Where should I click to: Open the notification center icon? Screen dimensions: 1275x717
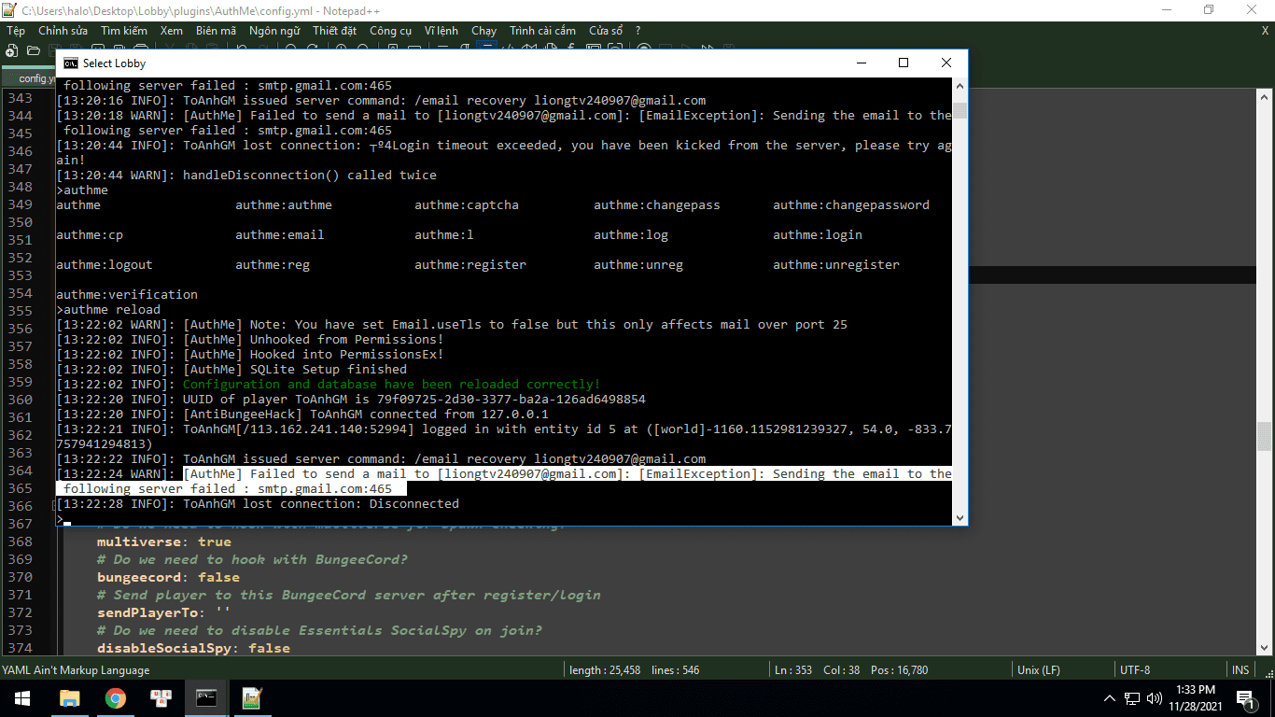(x=1245, y=698)
